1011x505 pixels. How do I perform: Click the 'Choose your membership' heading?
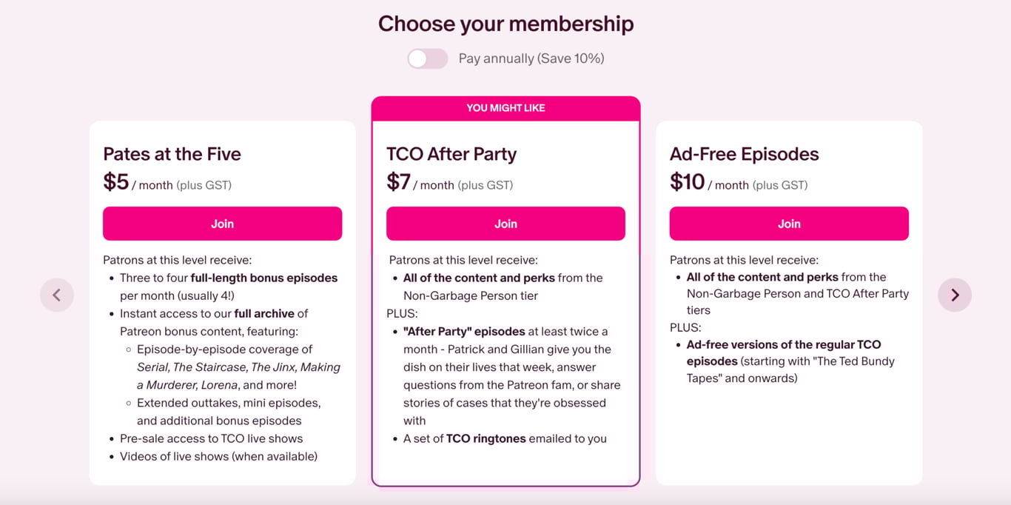pos(505,24)
